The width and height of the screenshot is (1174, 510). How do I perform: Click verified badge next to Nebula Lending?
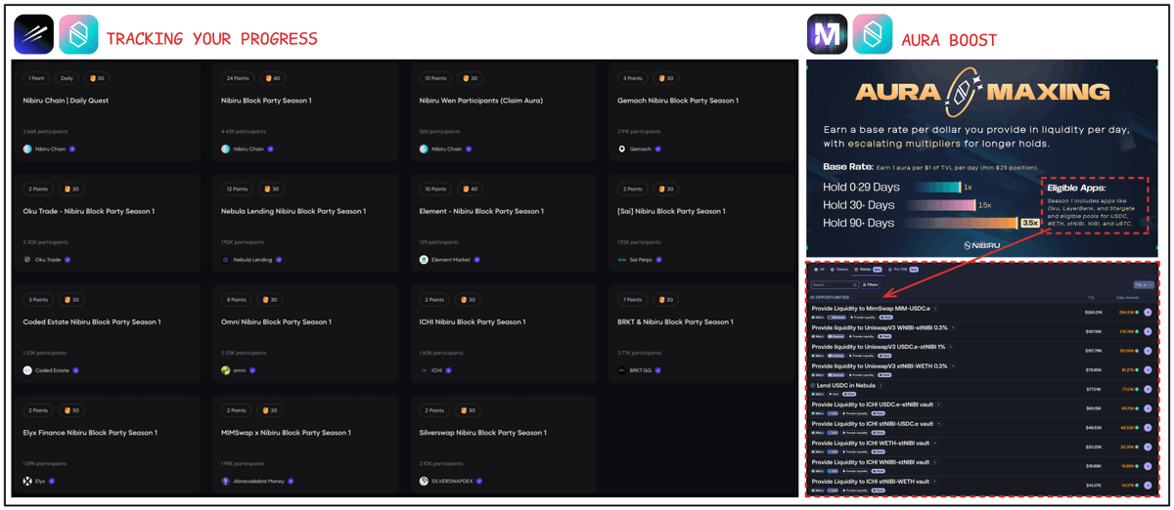coord(279,260)
